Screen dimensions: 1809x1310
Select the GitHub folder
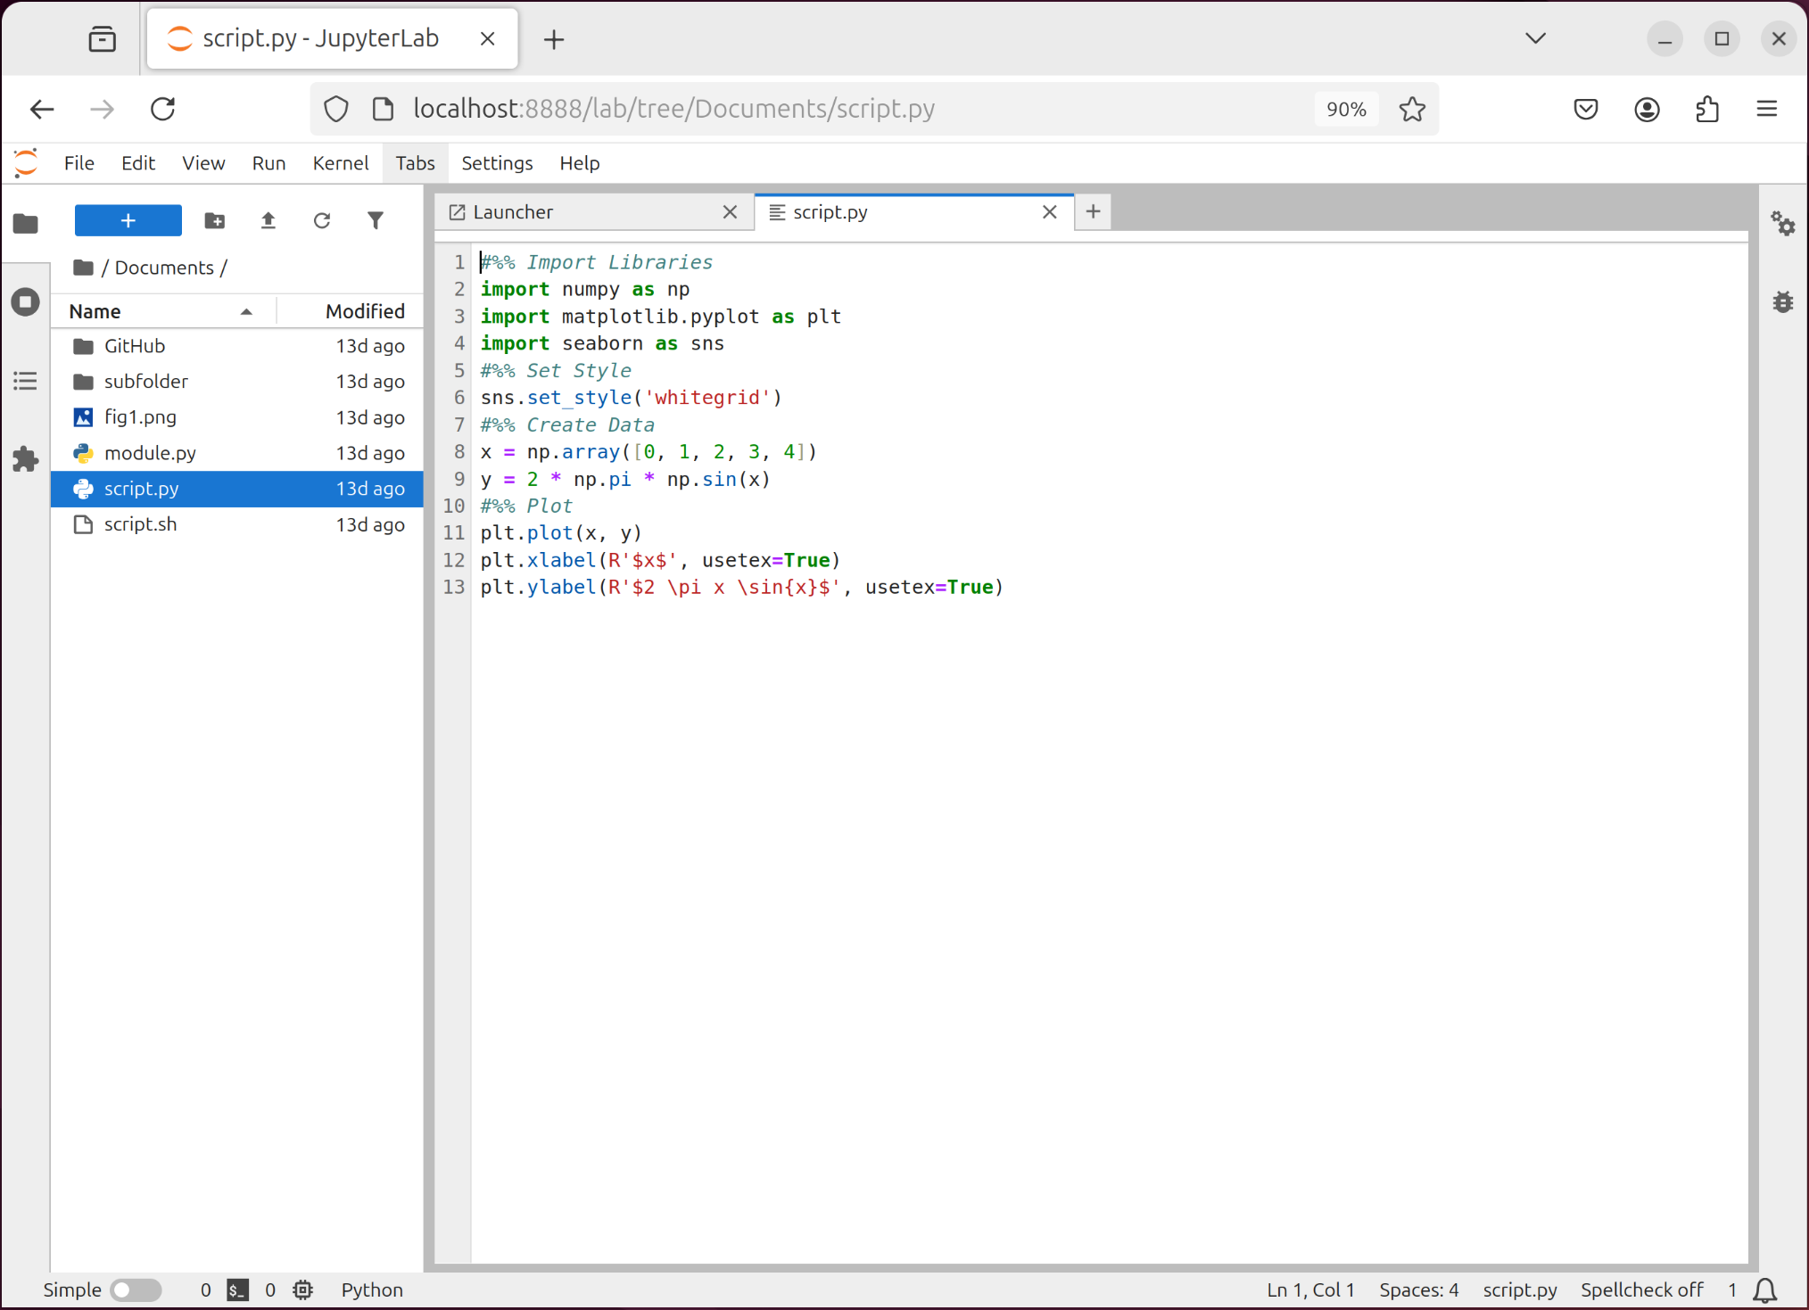pos(236,346)
